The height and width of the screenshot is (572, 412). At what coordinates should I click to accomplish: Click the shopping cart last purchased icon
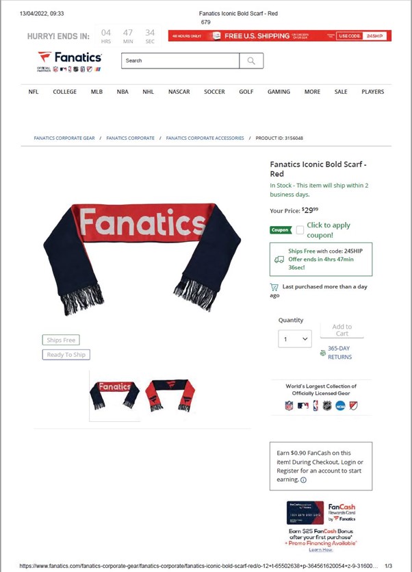[274, 287]
